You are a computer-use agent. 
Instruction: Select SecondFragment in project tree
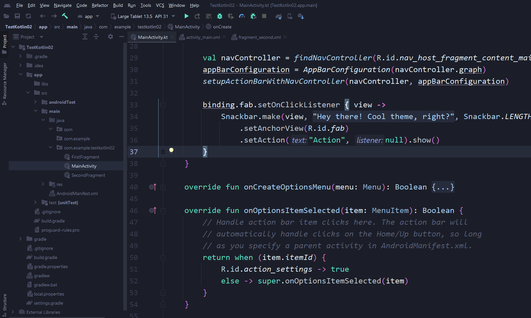88,175
